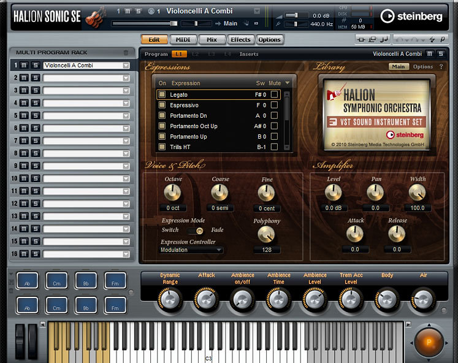The width and height of the screenshot is (458, 363).
Task: Toggle the On box for Espressivo expression
Action: (x=162, y=105)
